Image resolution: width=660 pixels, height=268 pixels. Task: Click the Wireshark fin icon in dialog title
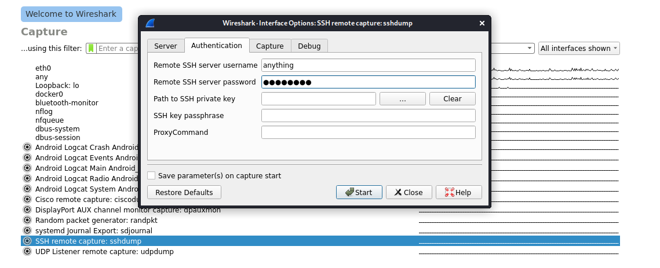pos(150,23)
